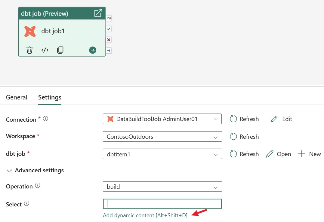Screen dimensions: 324x222
Task: Switch to the General tab
Action: point(17,97)
